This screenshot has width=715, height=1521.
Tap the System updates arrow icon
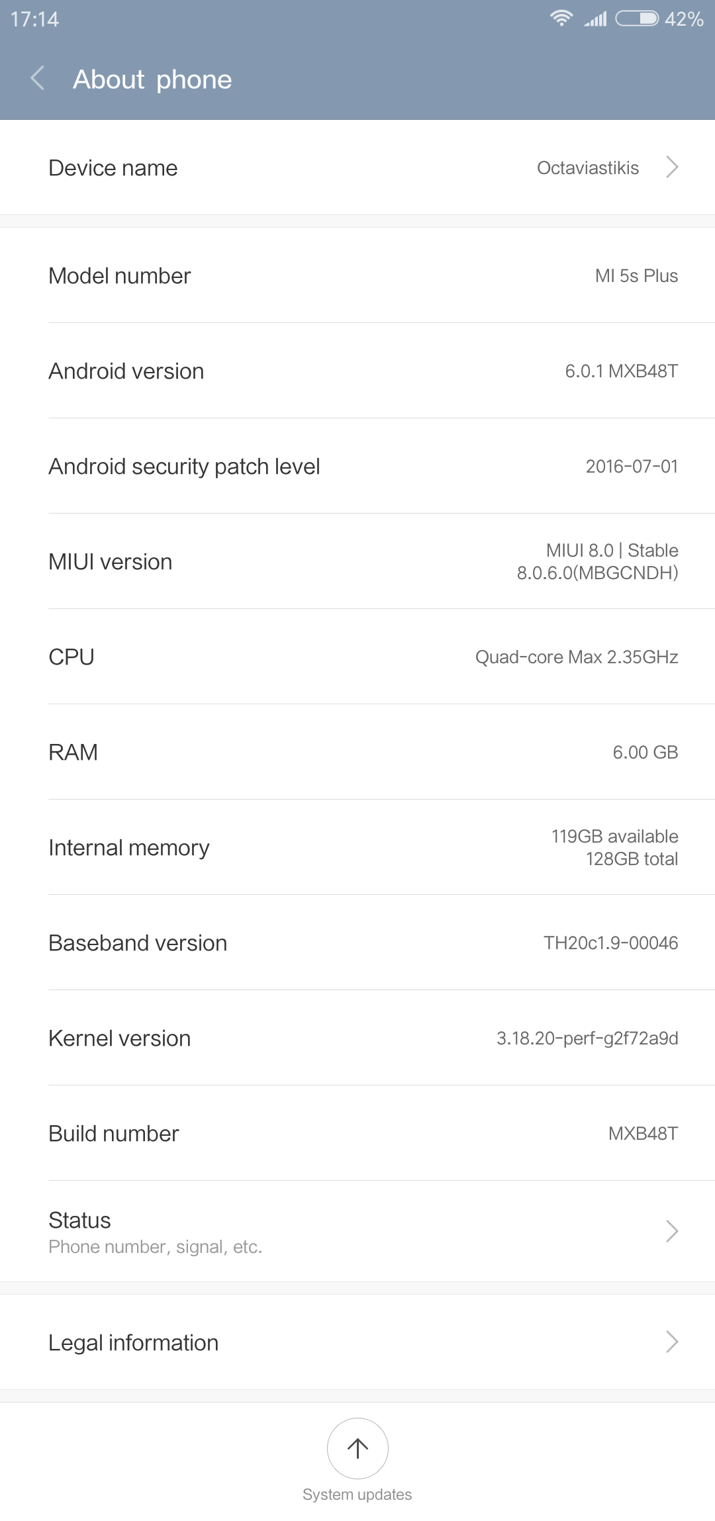358,1448
